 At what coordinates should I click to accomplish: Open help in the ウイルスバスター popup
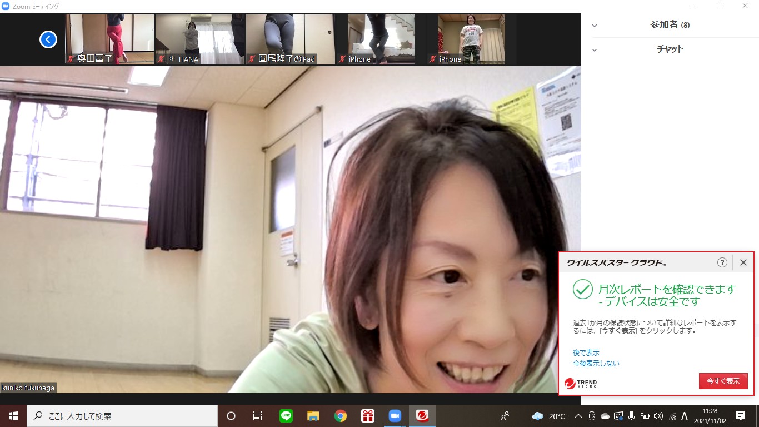[x=722, y=262]
